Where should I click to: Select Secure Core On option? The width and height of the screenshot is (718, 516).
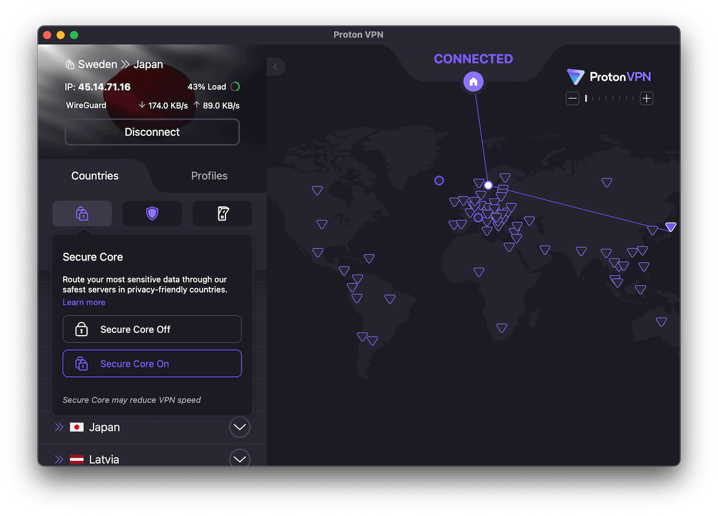152,363
